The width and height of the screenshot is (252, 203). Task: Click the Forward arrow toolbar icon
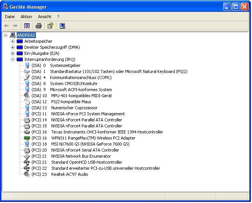click(x=15, y=26)
